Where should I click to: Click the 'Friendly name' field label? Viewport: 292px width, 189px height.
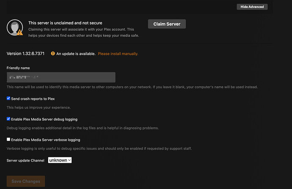(x=18, y=68)
